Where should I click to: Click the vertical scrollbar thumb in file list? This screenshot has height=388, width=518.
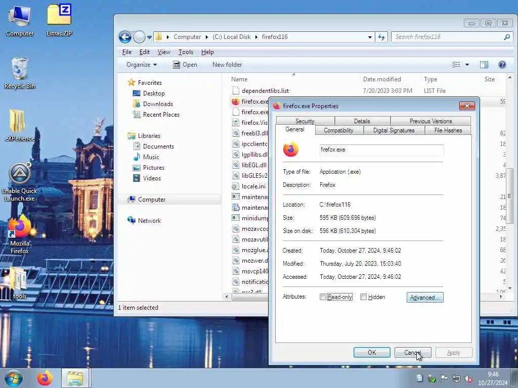[x=510, y=196]
